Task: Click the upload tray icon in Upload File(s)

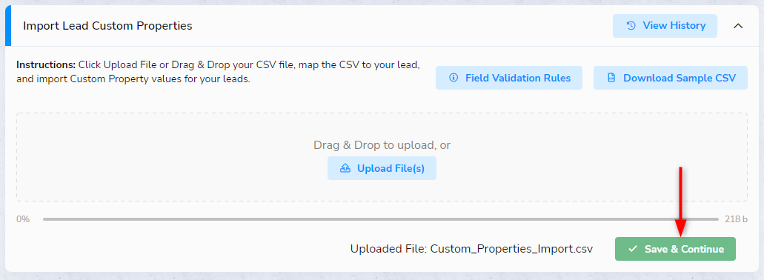Action: (345, 168)
